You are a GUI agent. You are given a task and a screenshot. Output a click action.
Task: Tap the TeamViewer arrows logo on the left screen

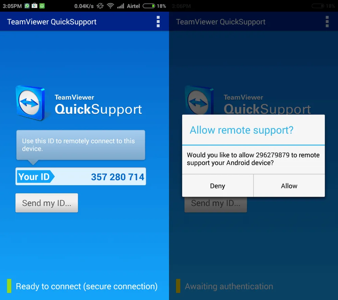[x=30, y=103]
